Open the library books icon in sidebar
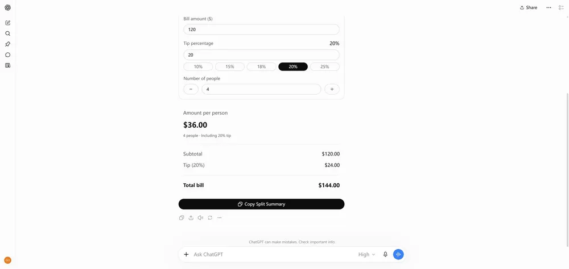 tap(7, 65)
